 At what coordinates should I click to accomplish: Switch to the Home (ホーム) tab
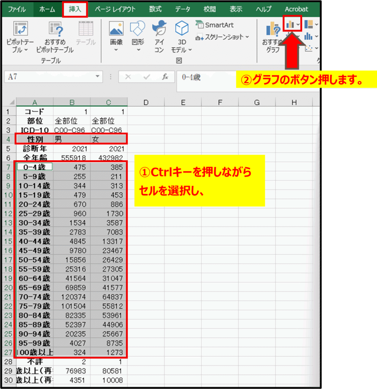coord(47,9)
